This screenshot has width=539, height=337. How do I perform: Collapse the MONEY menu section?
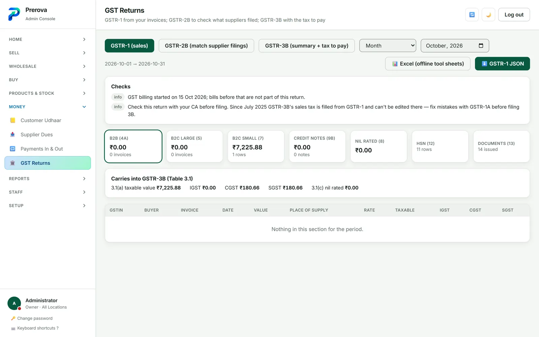point(47,107)
